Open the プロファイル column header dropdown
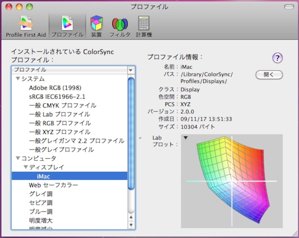Screen dimensions: 299x238 pos(130,69)
